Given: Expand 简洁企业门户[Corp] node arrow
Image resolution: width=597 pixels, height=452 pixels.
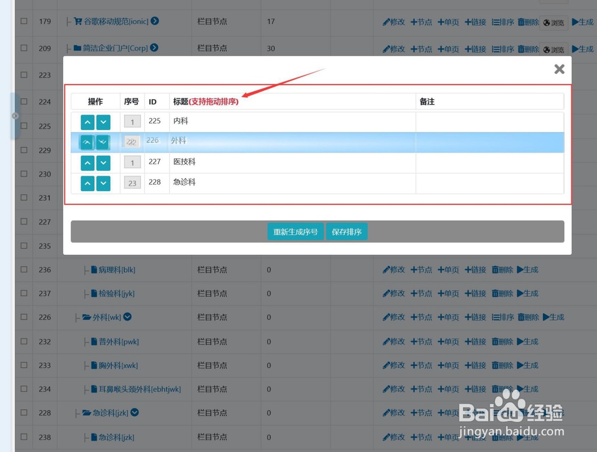Looking at the screenshot, I should click(x=154, y=48).
